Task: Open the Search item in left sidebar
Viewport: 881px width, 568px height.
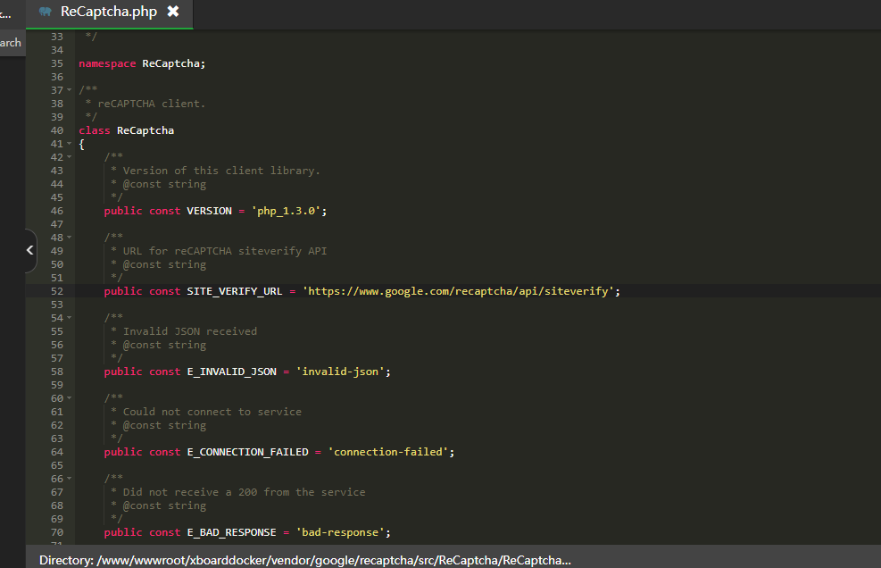Action: [x=11, y=42]
